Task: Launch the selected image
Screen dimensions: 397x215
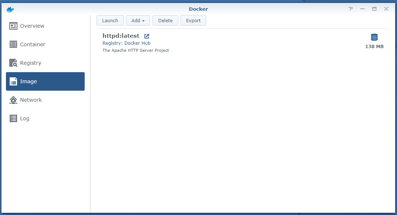Action: (110, 20)
